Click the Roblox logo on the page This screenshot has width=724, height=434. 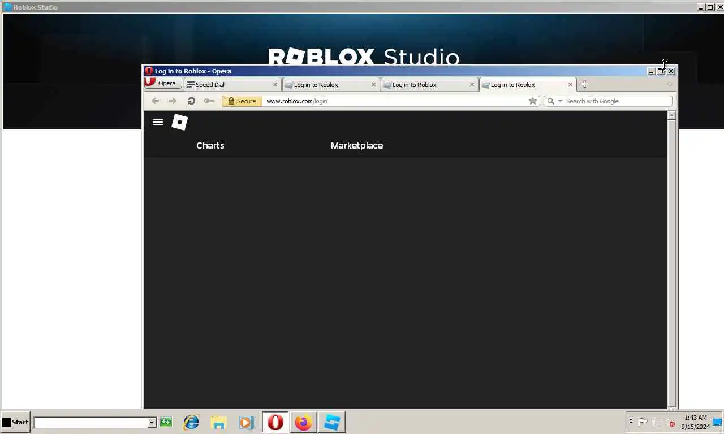[179, 122]
